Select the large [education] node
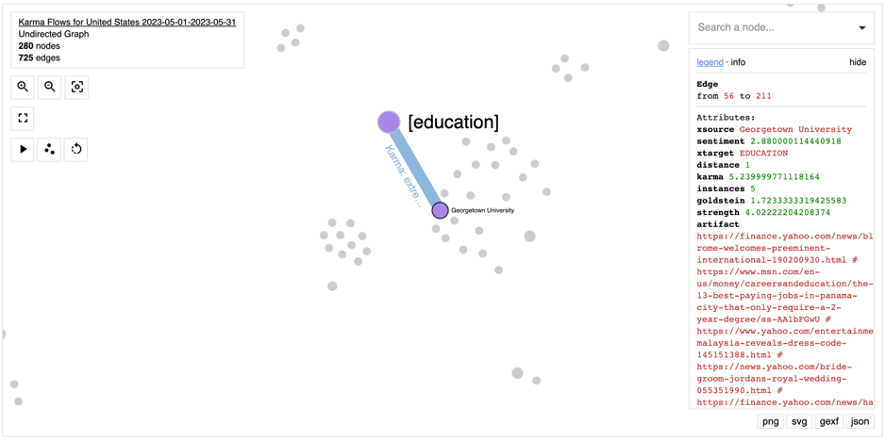This screenshot has width=886, height=441. tap(389, 122)
